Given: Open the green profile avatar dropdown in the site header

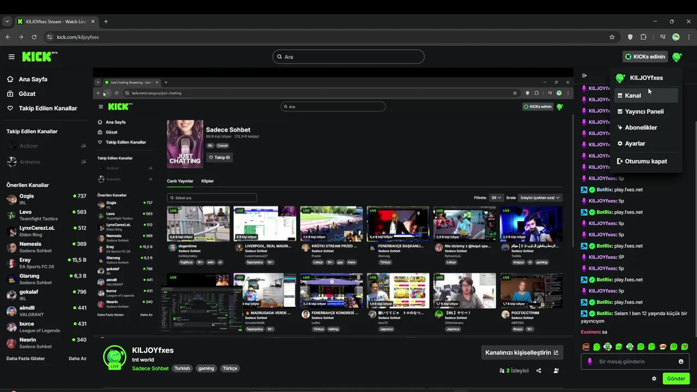Looking at the screenshot, I should pyautogui.click(x=677, y=57).
